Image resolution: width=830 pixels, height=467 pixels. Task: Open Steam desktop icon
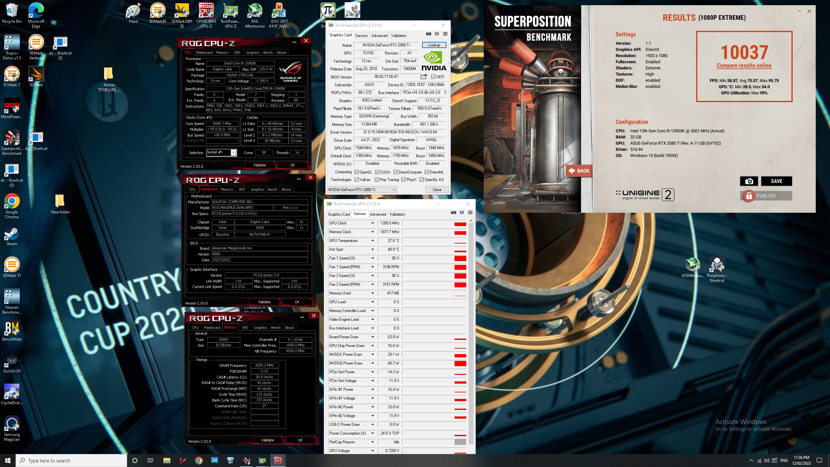pos(12,236)
